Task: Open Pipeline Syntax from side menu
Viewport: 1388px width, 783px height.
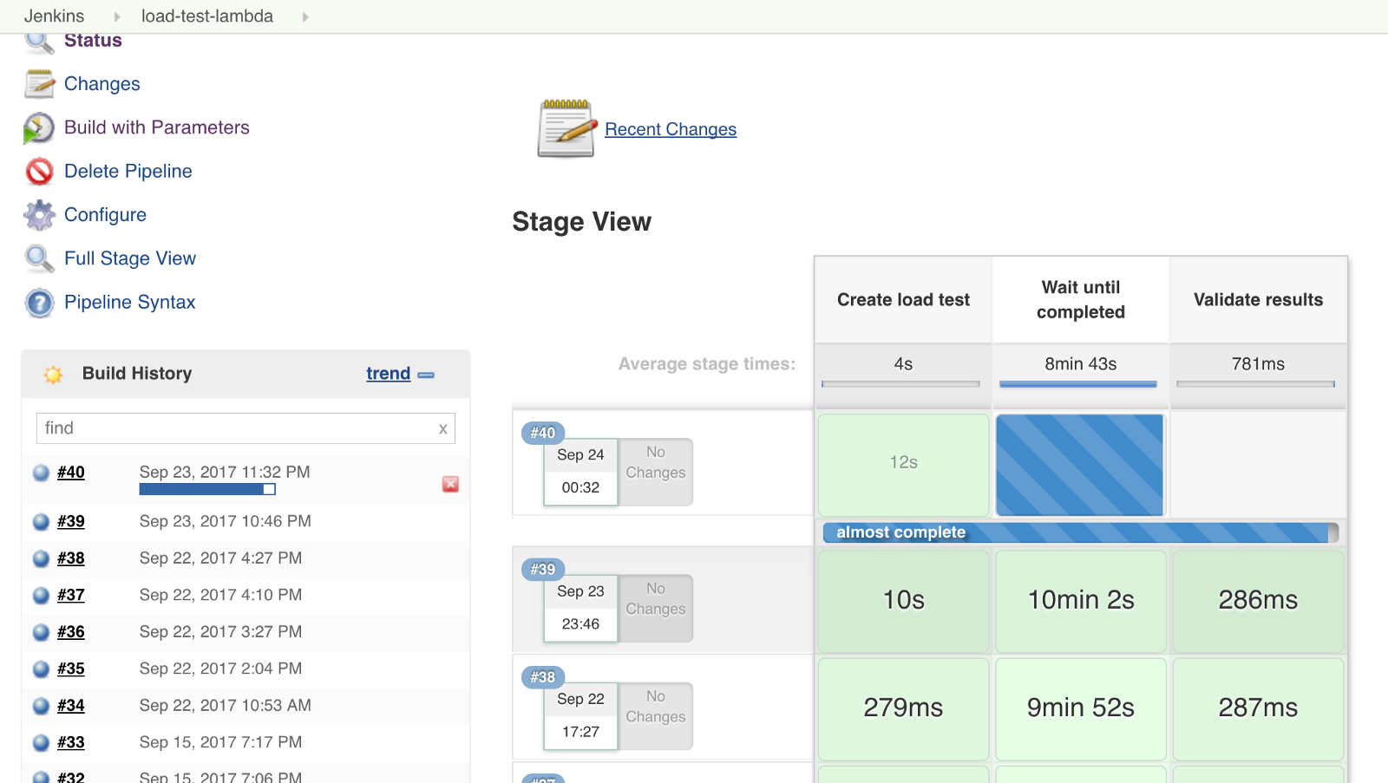Action: 129,302
